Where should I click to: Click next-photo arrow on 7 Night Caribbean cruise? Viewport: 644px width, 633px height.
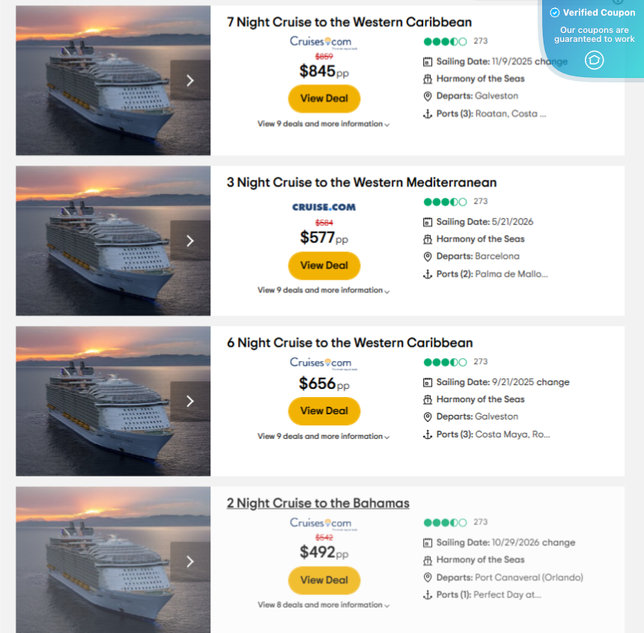click(x=190, y=80)
